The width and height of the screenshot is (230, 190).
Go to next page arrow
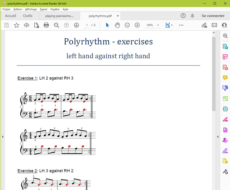pyautogui.click(x=76, y=25)
